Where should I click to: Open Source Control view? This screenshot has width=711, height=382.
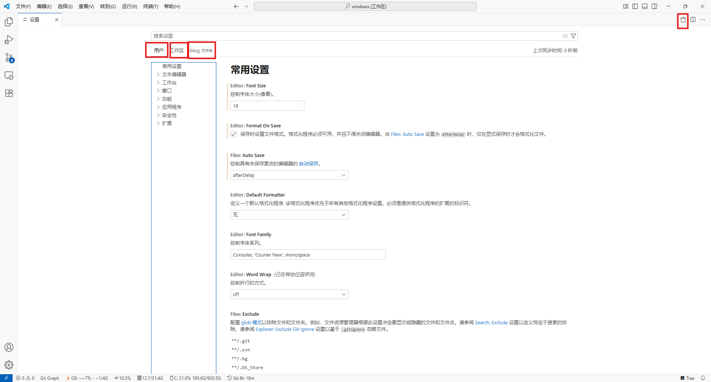[9, 57]
